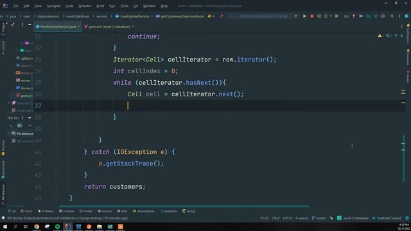411x231 pixels.
Task: Switch to the ExcelUploadService.java tab
Action: (58, 26)
